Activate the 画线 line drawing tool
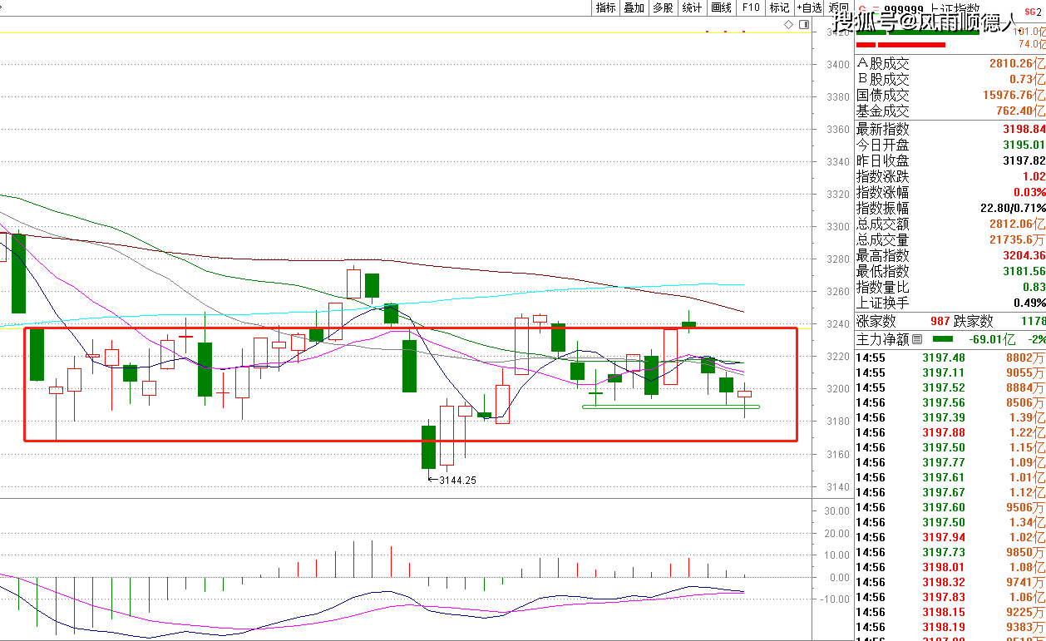The height and width of the screenshot is (641, 1046). coord(721,7)
